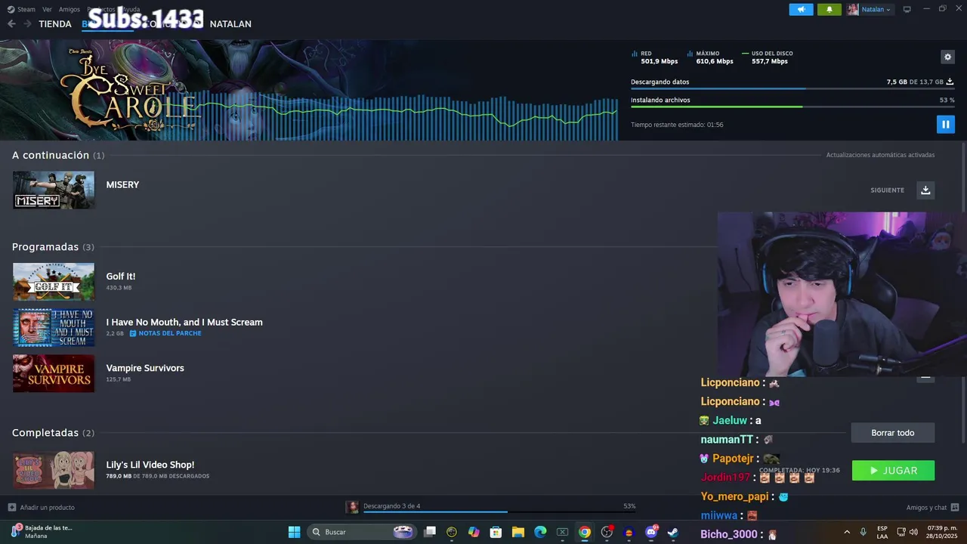
Task: Go forward with the navigation arrow
Action: point(27,23)
